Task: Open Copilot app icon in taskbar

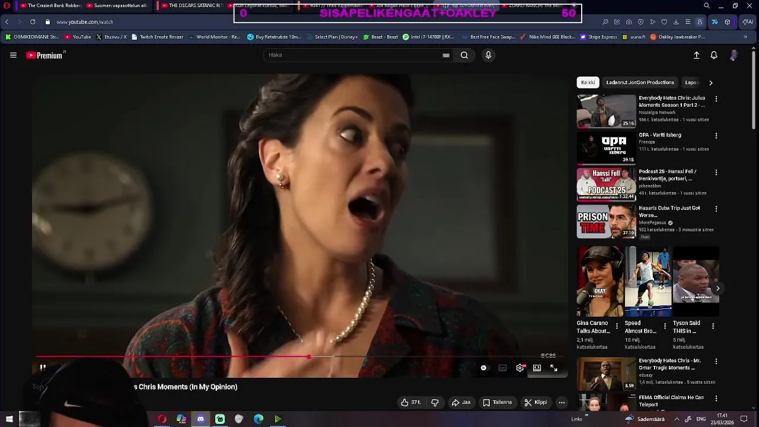Action: [x=181, y=419]
